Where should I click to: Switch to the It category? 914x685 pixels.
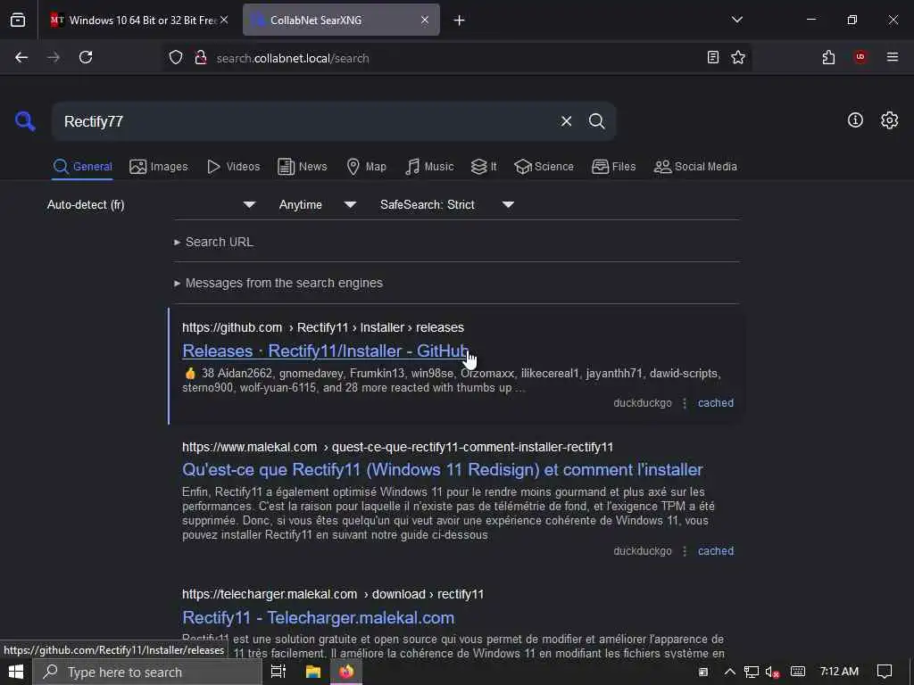pos(484,167)
